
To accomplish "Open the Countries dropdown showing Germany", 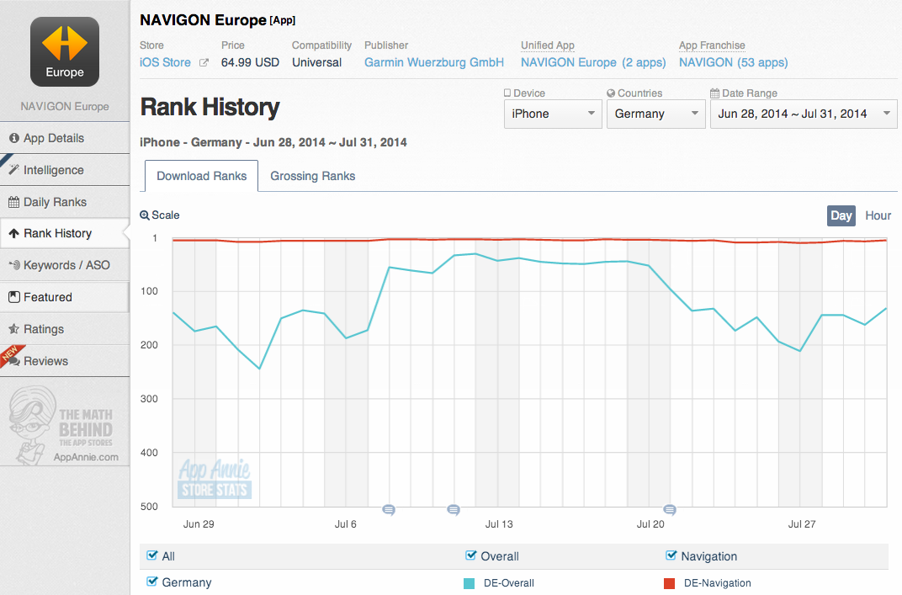I will pyautogui.click(x=655, y=114).
